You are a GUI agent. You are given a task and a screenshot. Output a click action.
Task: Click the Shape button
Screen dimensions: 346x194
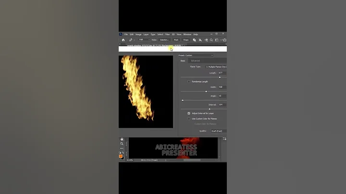coord(186,40)
